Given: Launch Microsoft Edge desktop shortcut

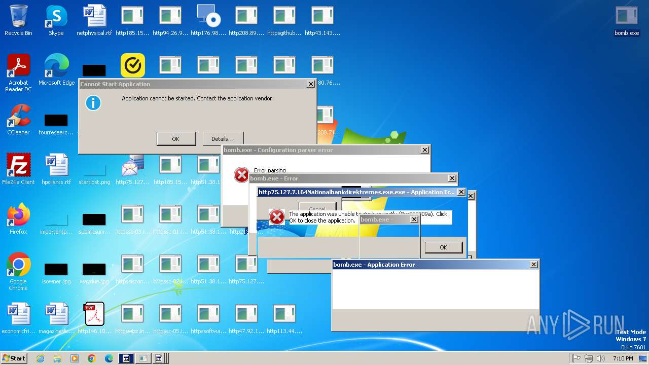Looking at the screenshot, I should (56, 70).
